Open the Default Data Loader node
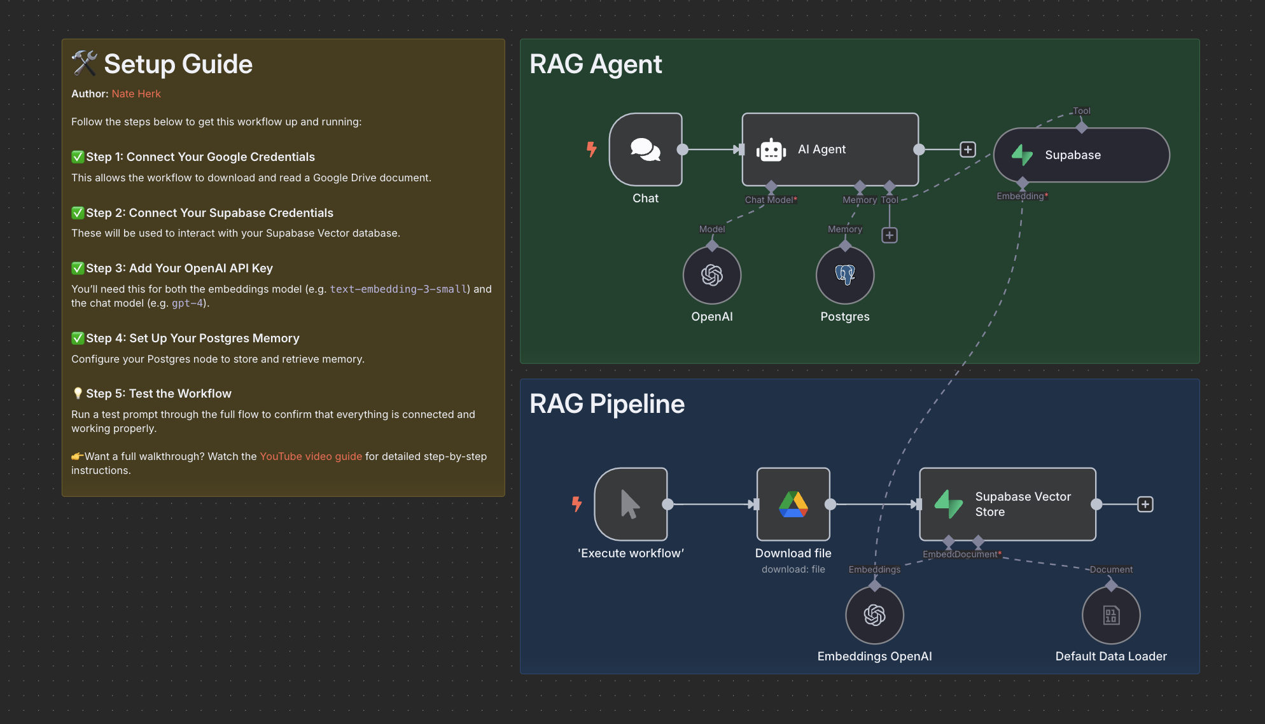 pos(1110,615)
